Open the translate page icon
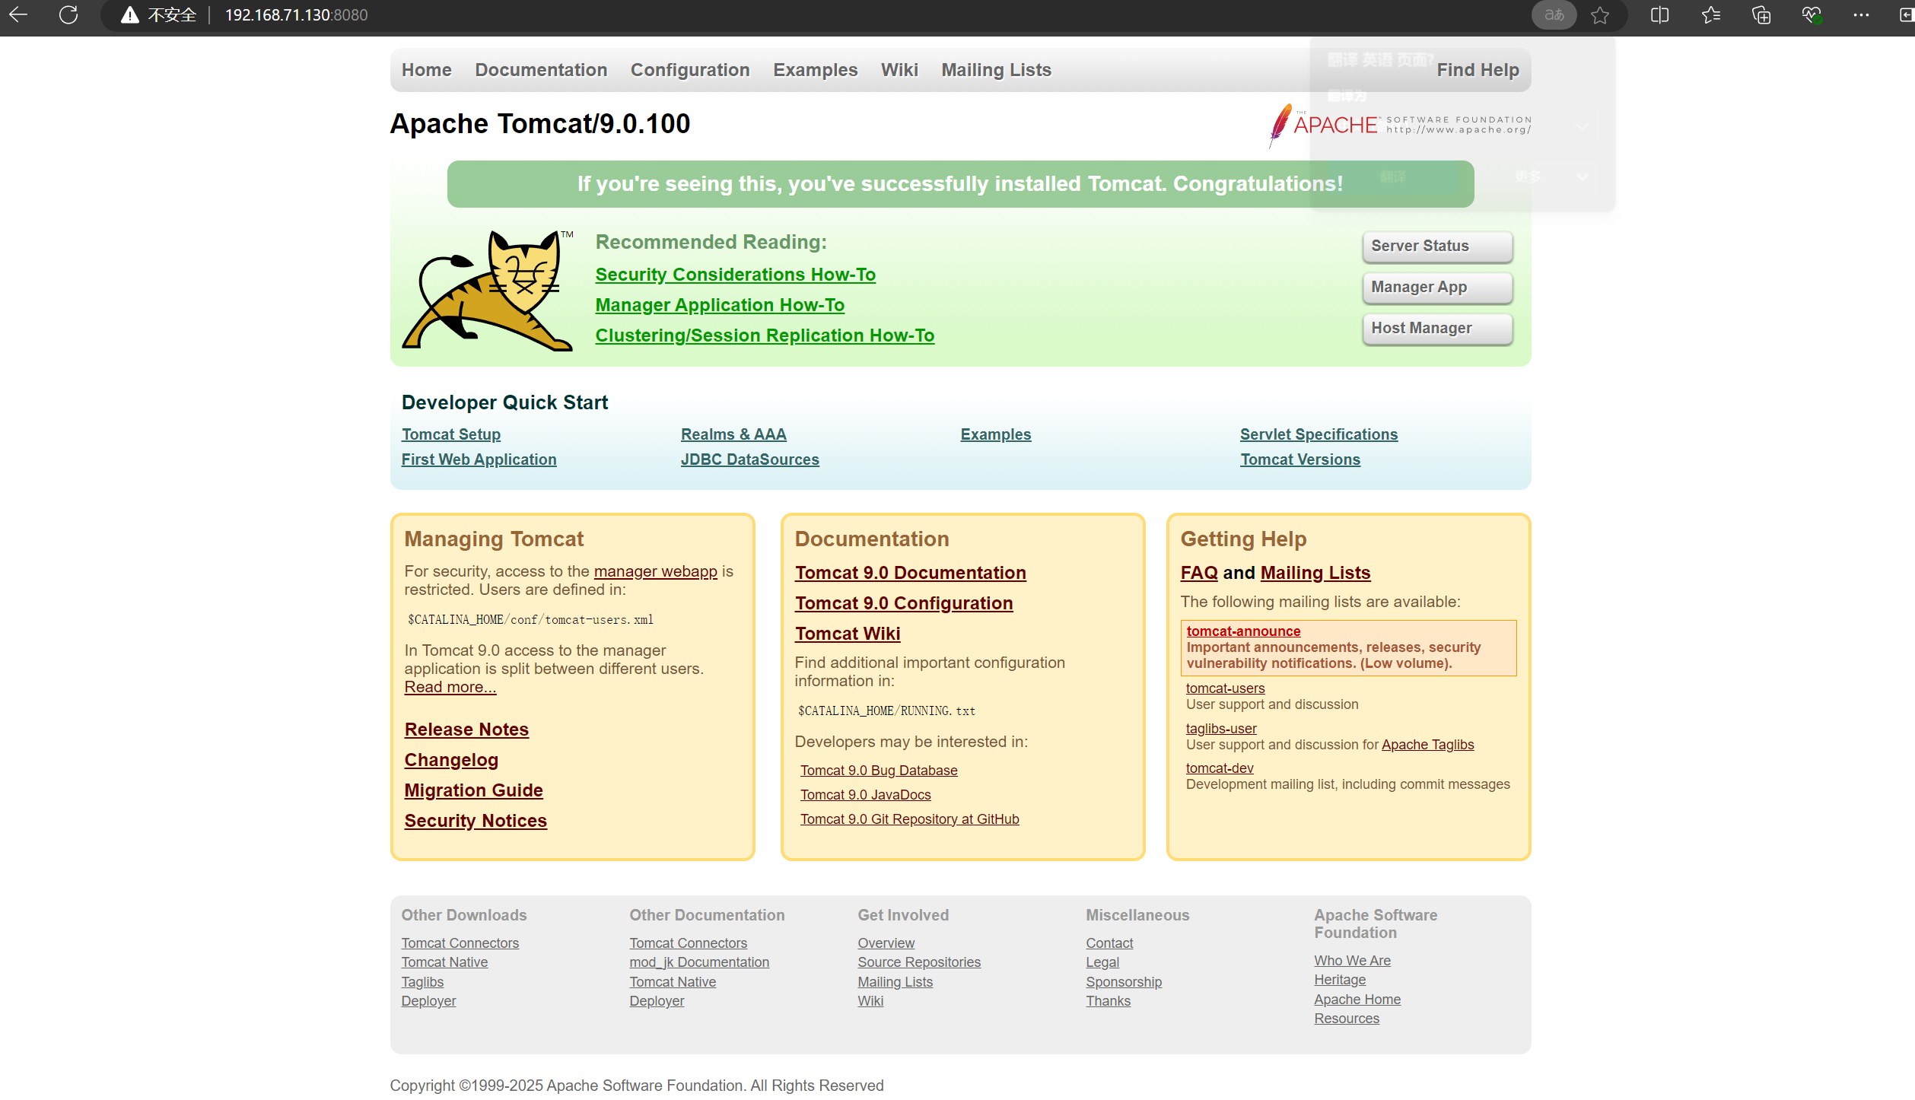This screenshot has width=1915, height=1100. (x=1554, y=14)
